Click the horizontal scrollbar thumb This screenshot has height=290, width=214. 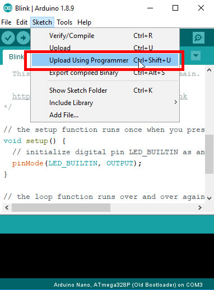coord(61,207)
